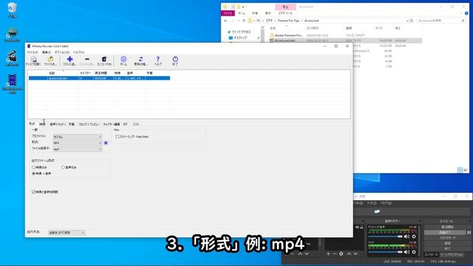Click Explorer back arrow
Viewport: 473px width, 266px height.
pos(225,21)
